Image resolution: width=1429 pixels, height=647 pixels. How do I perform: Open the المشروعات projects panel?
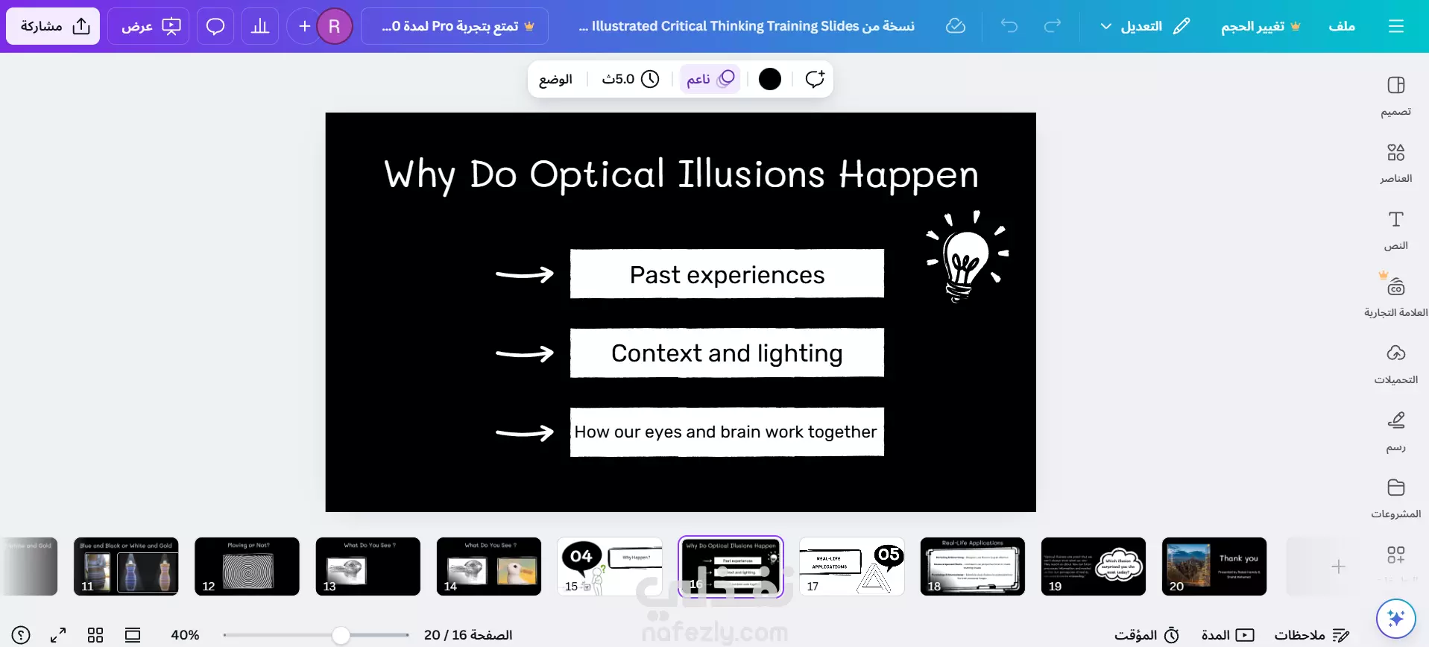[1396, 498]
